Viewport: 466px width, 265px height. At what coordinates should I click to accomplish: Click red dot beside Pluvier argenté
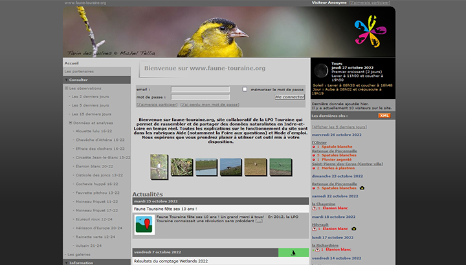pyautogui.click(x=313, y=160)
